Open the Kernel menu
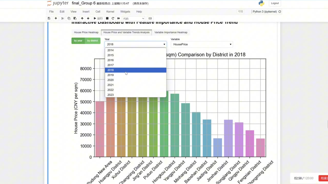 (110, 11)
